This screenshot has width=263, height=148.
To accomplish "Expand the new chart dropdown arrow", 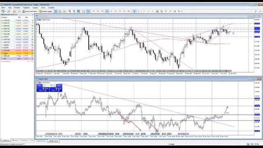I will point(5,11).
